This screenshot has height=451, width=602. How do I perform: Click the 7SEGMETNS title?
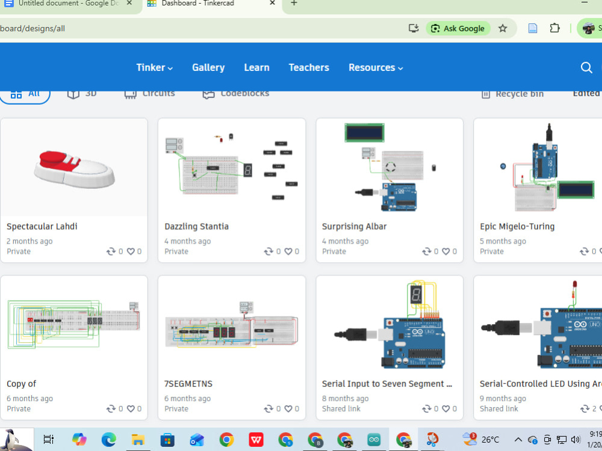click(188, 384)
